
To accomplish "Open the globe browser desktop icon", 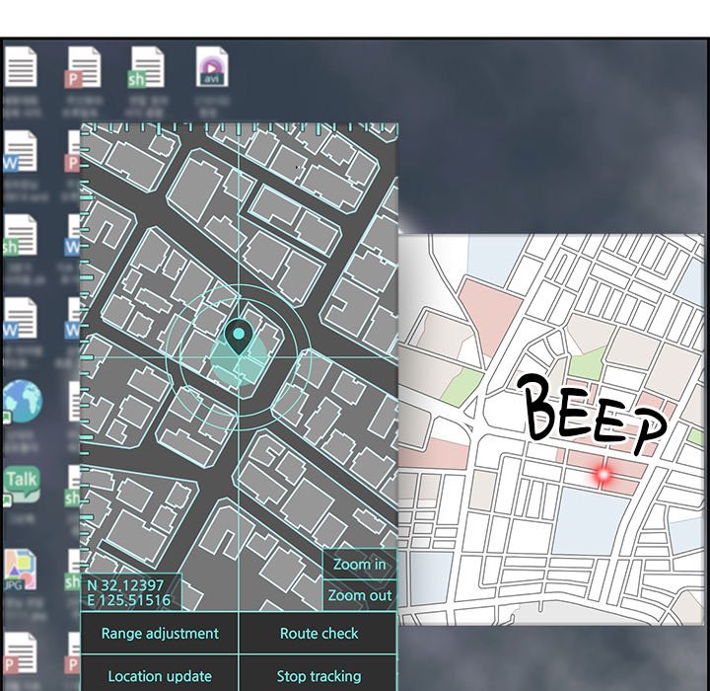I will point(22,401).
